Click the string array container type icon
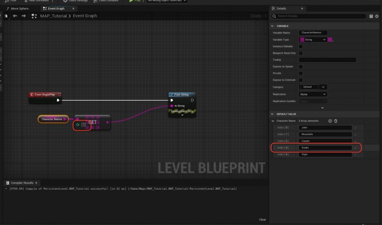The width and height of the screenshot is (382, 225). click(330, 39)
